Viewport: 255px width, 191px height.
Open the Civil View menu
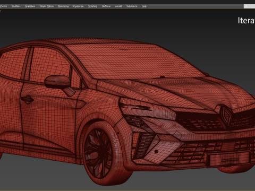106,6
